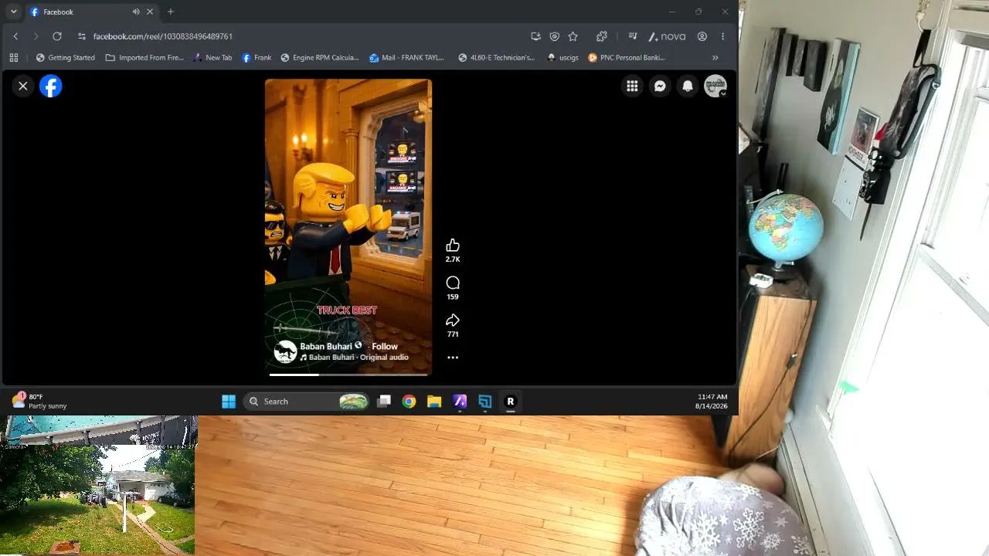Open the Engine RPM Calcula... bookmark

(320, 57)
